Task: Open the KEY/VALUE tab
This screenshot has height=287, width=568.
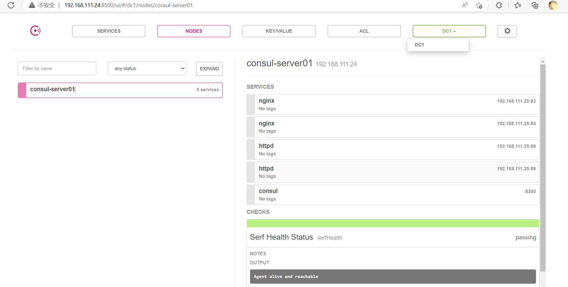Action: click(x=279, y=31)
